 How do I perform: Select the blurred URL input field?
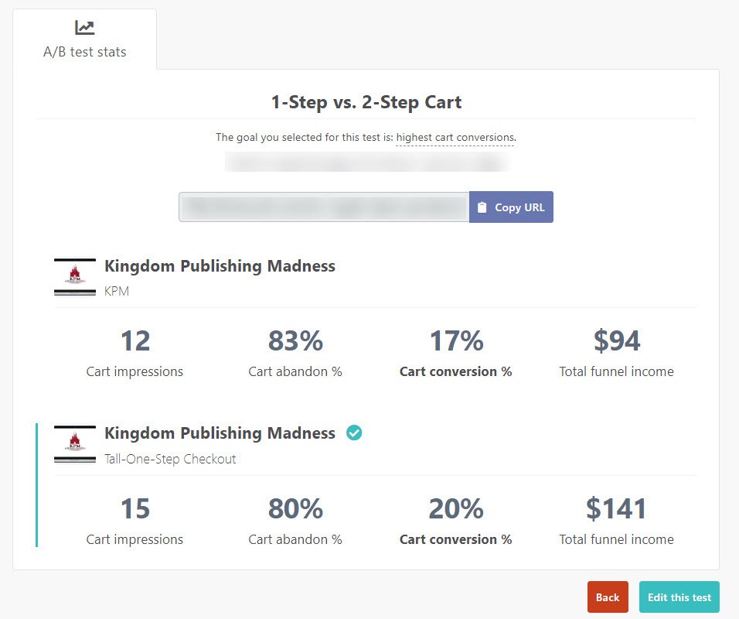click(x=324, y=207)
